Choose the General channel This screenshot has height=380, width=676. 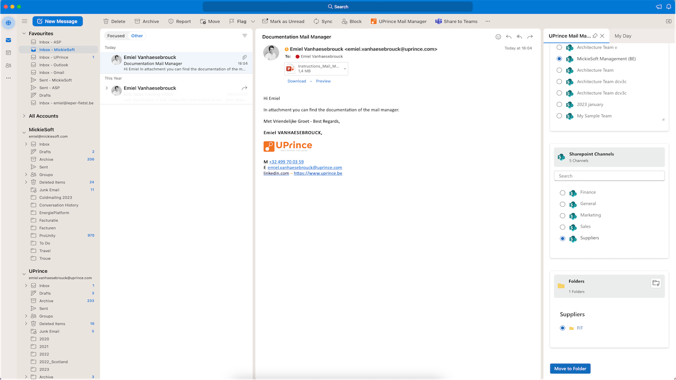(x=562, y=204)
